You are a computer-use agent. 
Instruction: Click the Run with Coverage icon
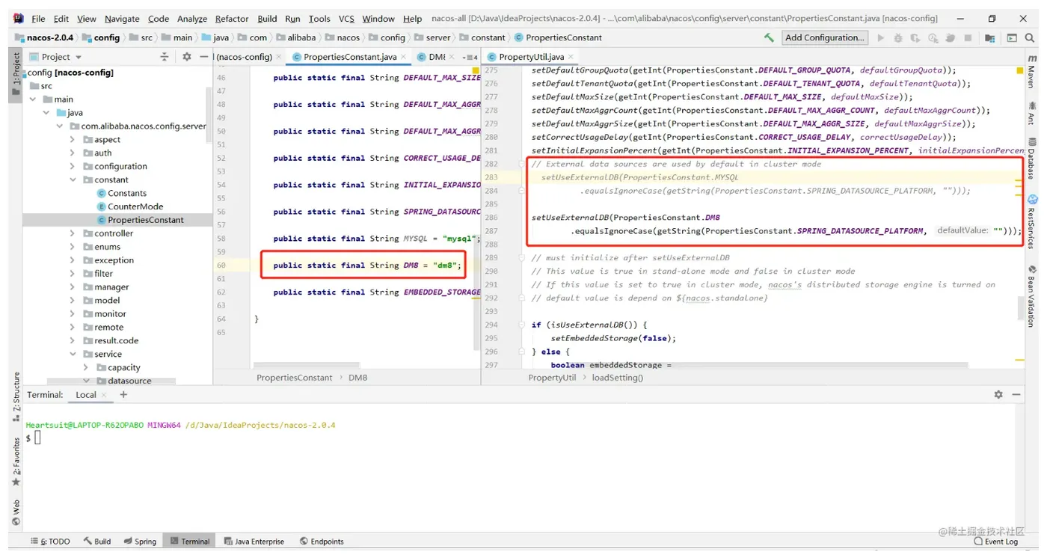915,37
